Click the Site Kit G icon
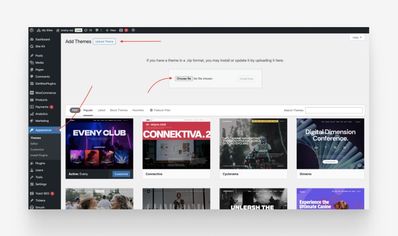This screenshot has height=236, width=398. pyautogui.click(x=32, y=46)
